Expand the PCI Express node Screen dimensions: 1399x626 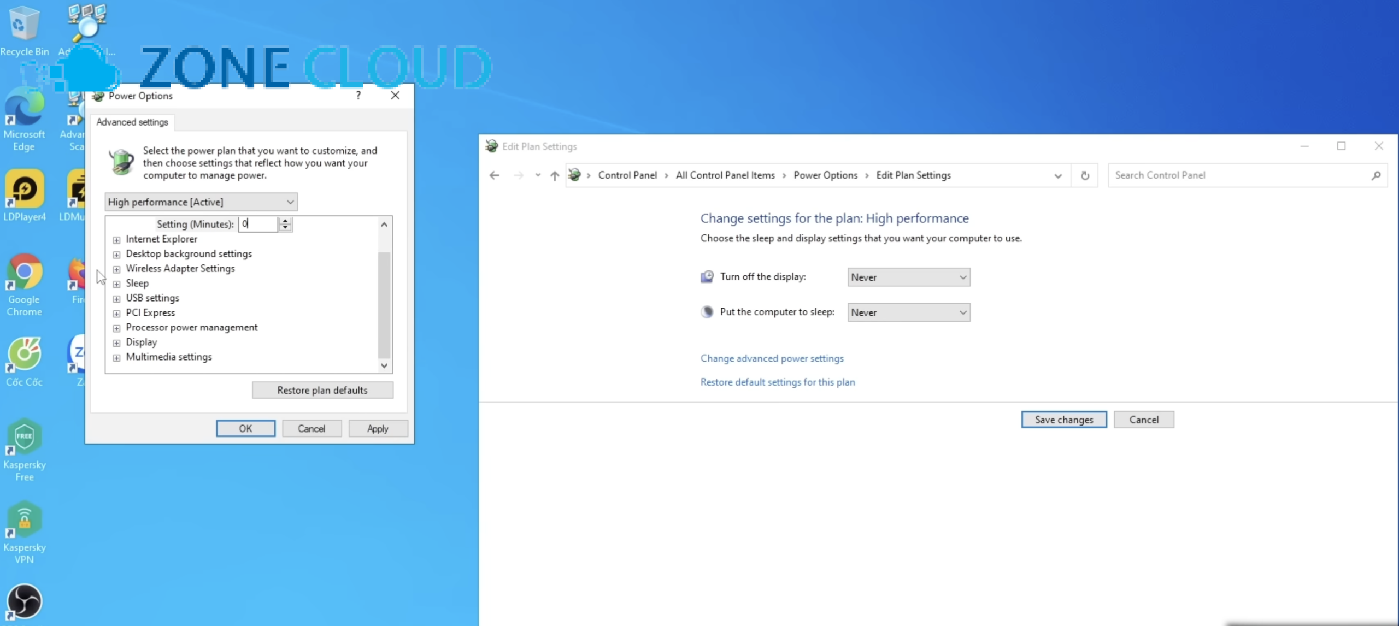(x=116, y=314)
